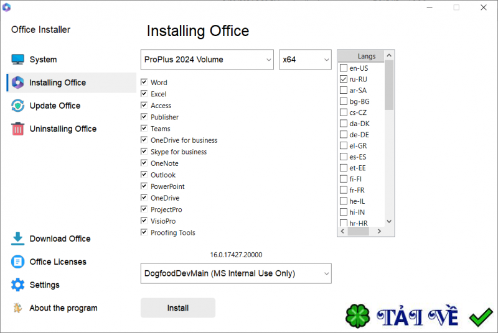Click the language list scroll-right arrow
The image size is (498, 333).
[379, 231]
